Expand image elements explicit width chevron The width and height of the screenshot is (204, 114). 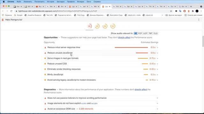click(157, 104)
